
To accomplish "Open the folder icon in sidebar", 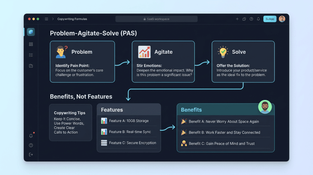I will pos(31,66).
